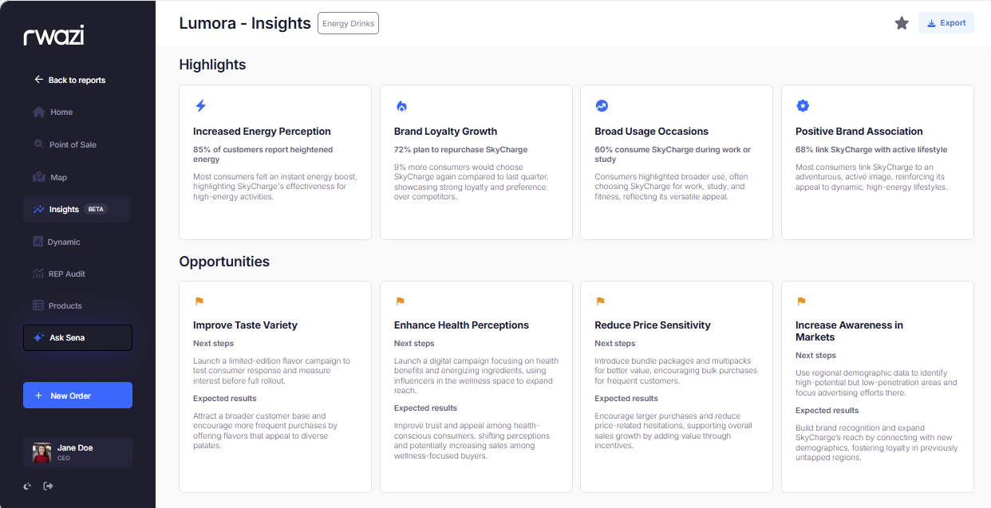Click the Energy Drinks category tag
The width and height of the screenshot is (991, 508).
348,23
